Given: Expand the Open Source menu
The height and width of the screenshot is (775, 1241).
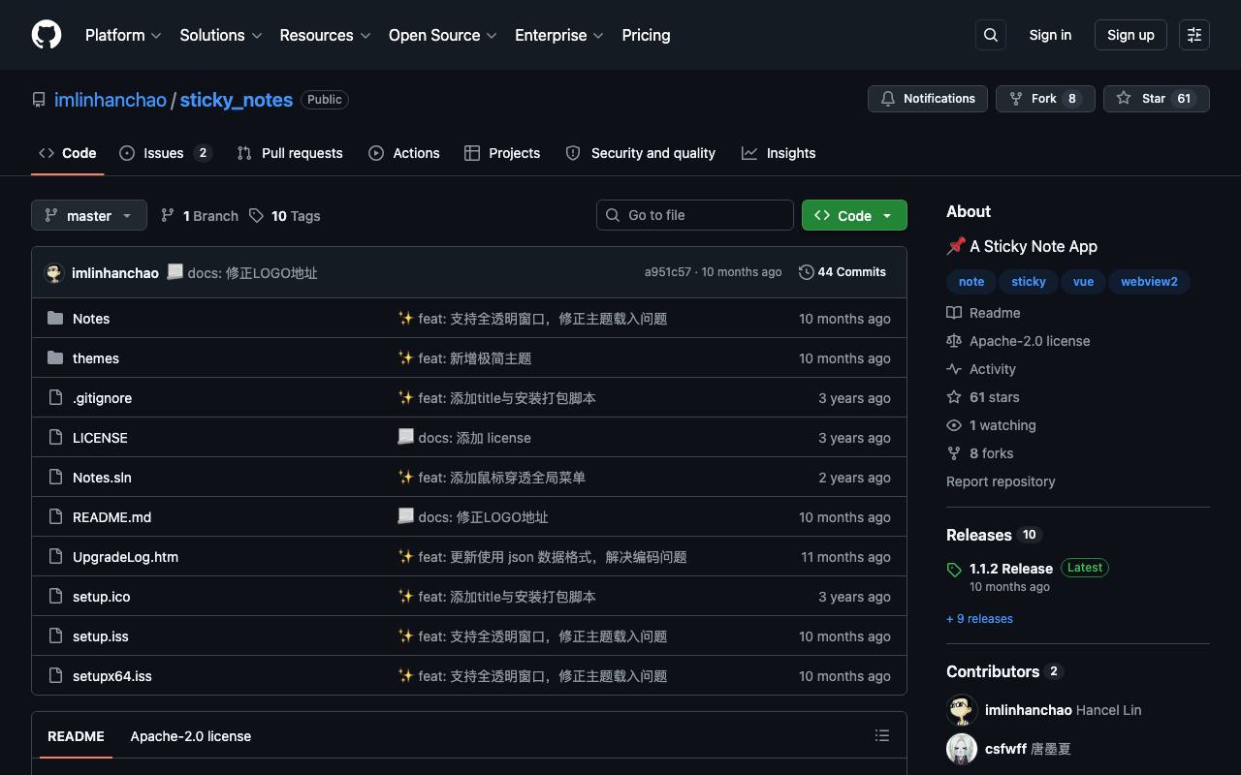Looking at the screenshot, I should [x=443, y=35].
